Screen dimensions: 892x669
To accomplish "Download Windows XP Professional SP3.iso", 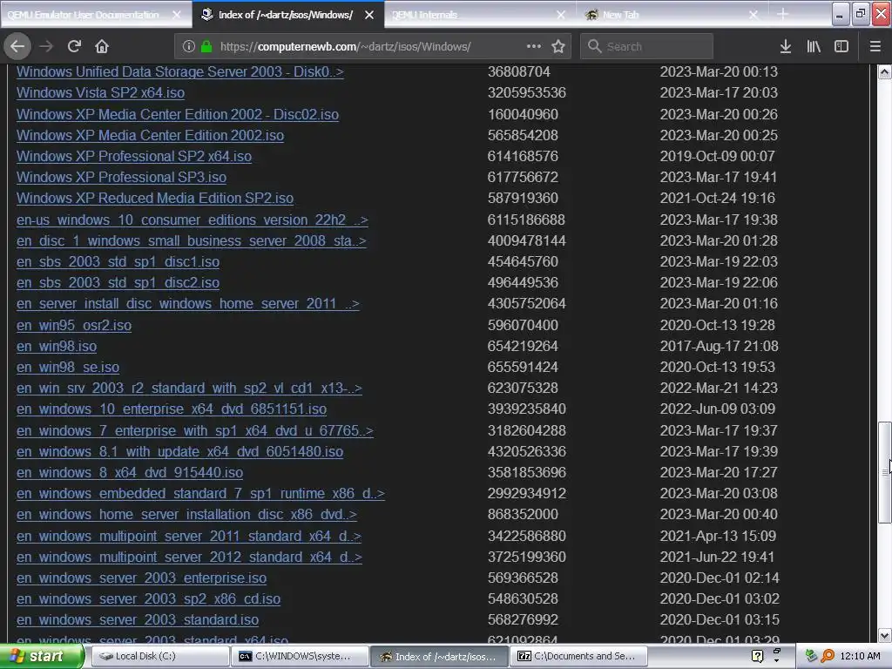I will pyautogui.click(x=121, y=178).
